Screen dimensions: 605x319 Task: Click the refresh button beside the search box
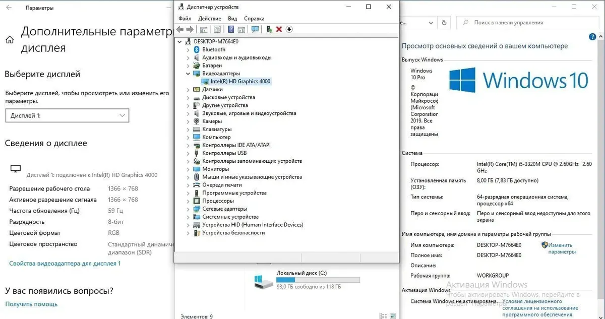(444, 23)
